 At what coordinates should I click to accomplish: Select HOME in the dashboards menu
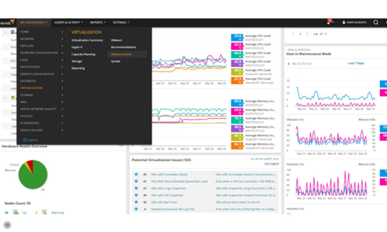click(25, 32)
